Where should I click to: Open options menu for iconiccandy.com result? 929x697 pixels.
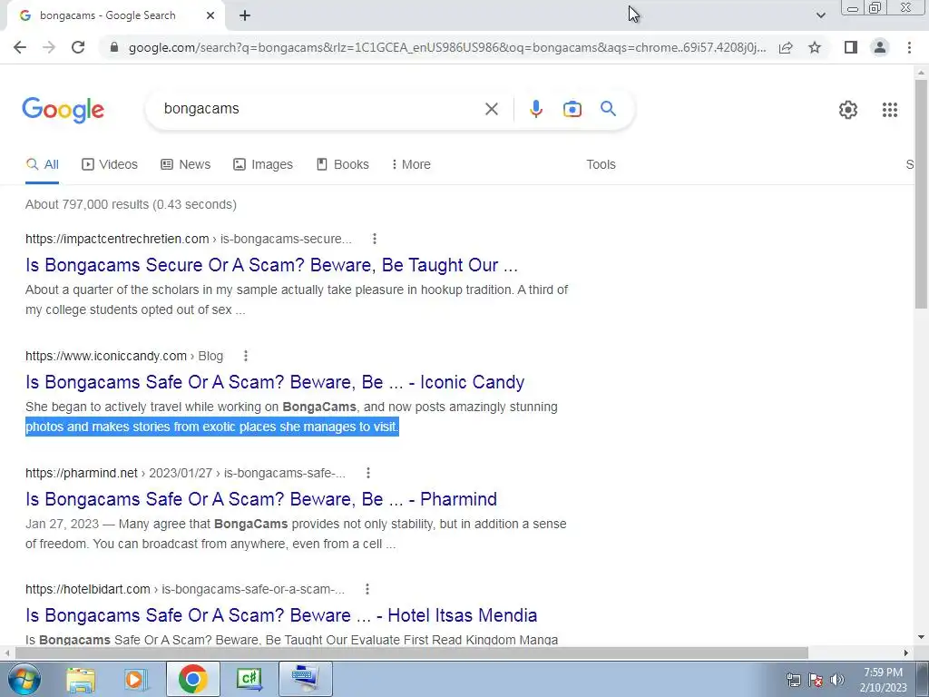(245, 356)
